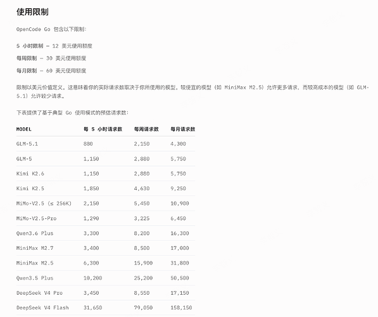Viewport: 378px width, 317px height.
Task: Select the 5 小时限制 text line
Action: [x=54, y=46]
